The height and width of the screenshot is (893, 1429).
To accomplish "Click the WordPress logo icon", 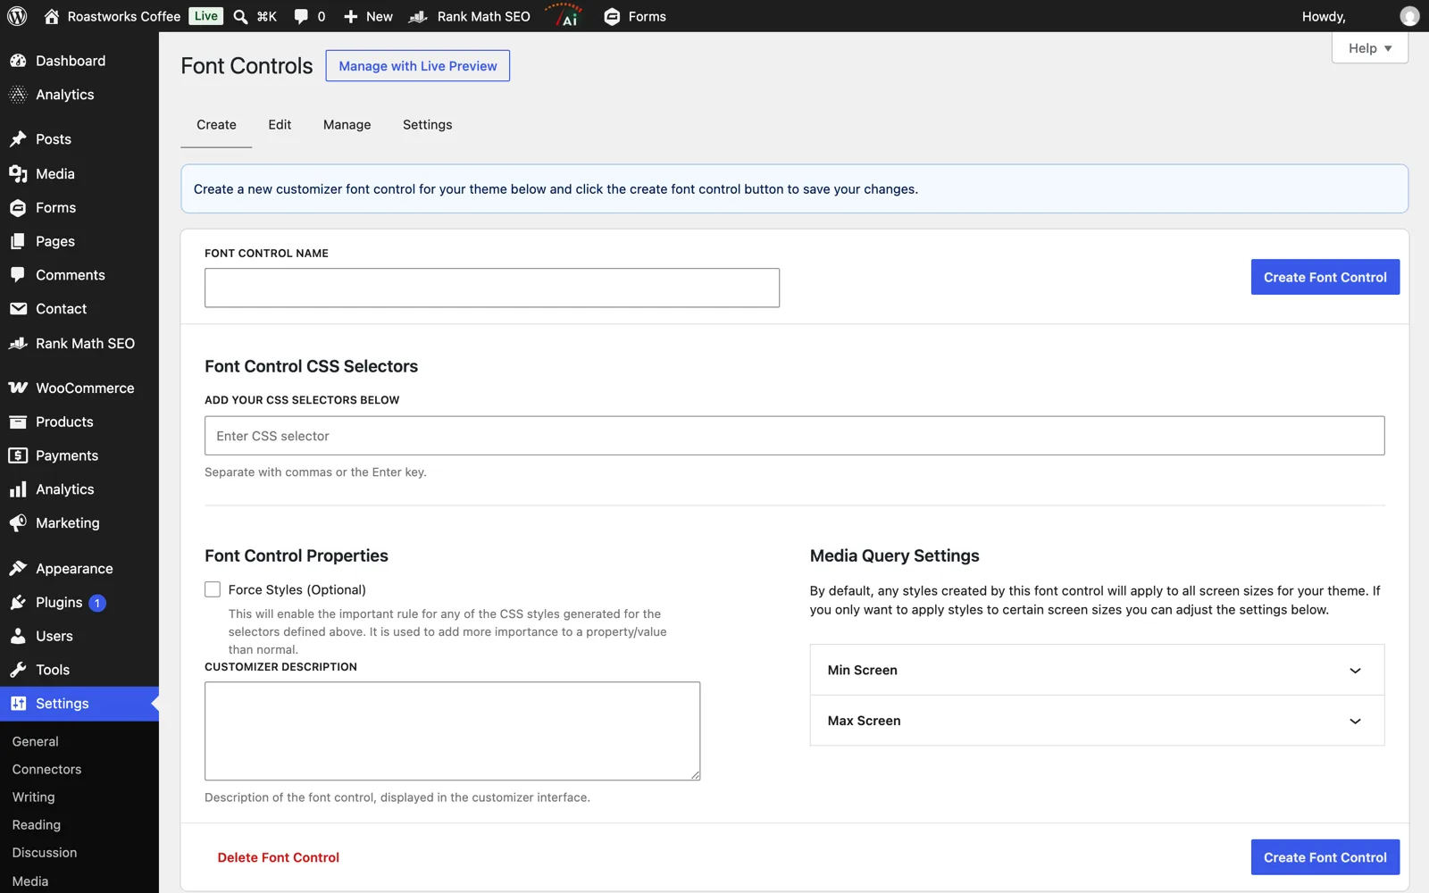I will pyautogui.click(x=17, y=16).
